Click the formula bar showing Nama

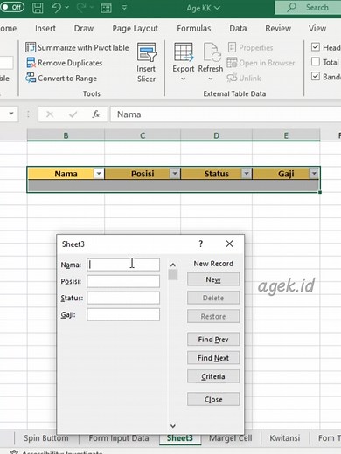pos(226,114)
